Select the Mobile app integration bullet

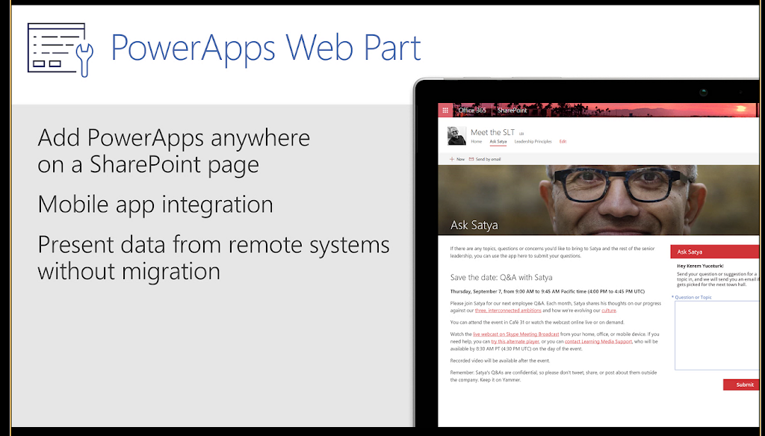(155, 204)
